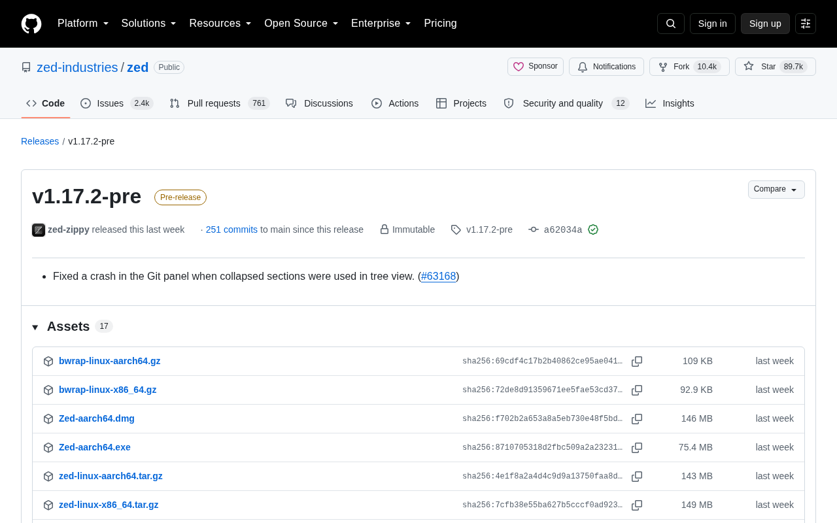
Task: Click the package icon beside zed-linux-aarch64.tar.gz
Action: click(48, 477)
